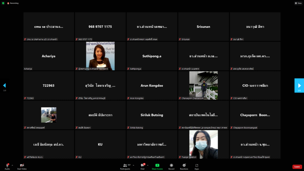304x171 pixels.
Task: Expand audio options arrow next to Audio
Action: pyautogui.click(x=13, y=165)
